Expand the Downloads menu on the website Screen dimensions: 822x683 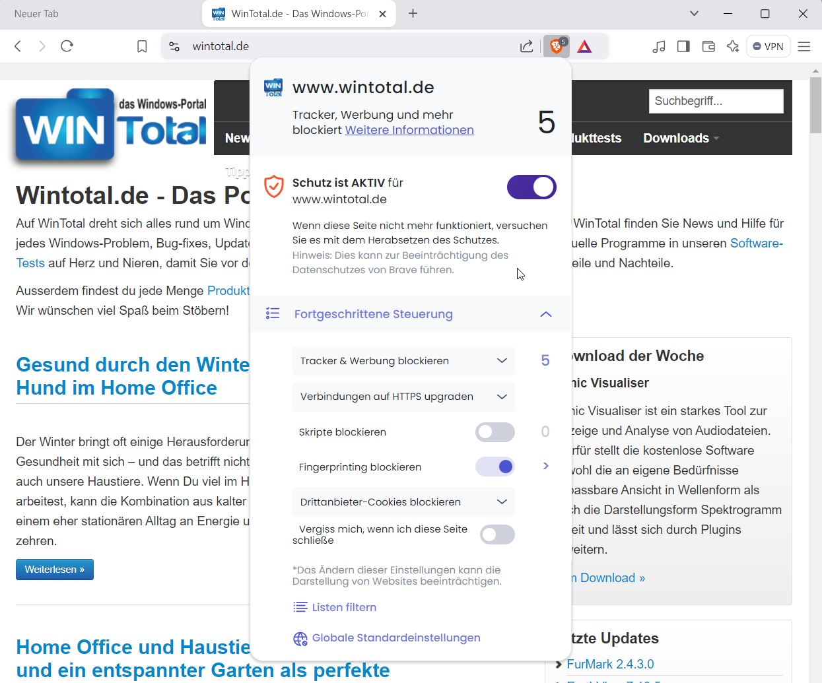[x=681, y=138]
